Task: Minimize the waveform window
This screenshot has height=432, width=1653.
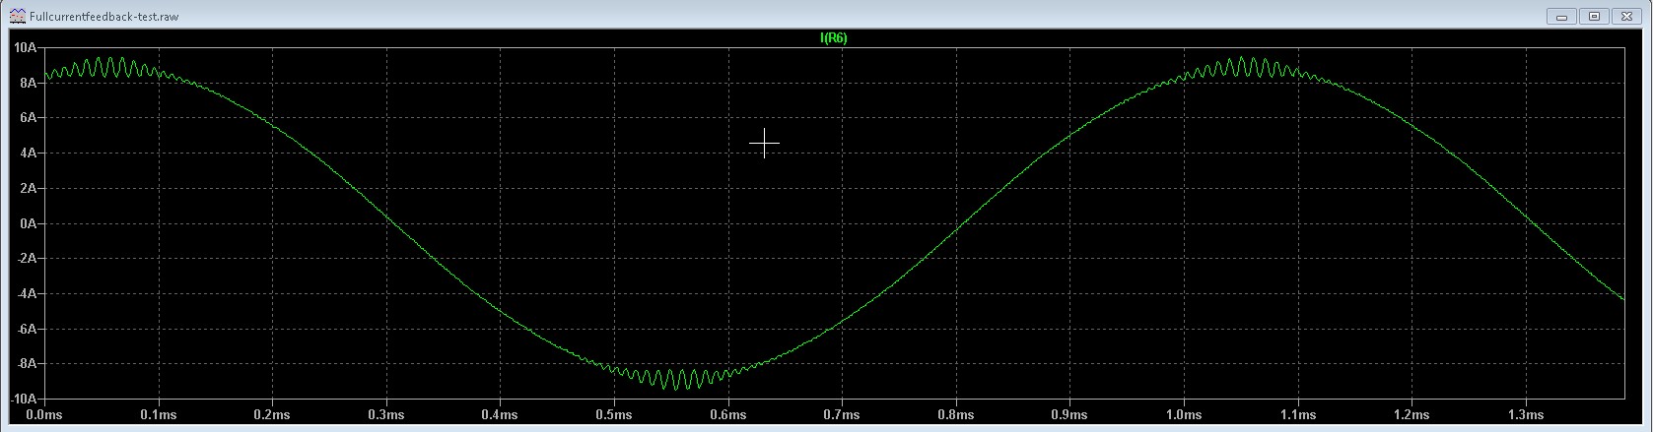Action: [1562, 16]
